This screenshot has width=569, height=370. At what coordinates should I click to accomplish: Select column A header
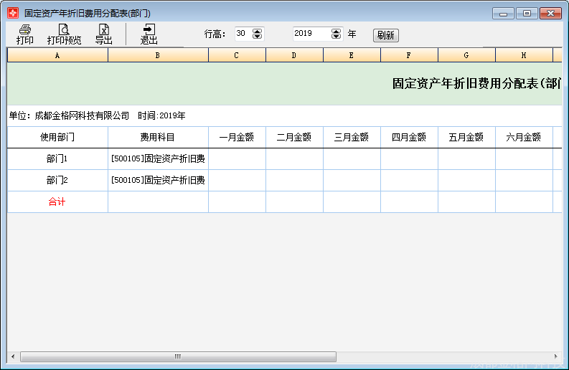click(57, 55)
